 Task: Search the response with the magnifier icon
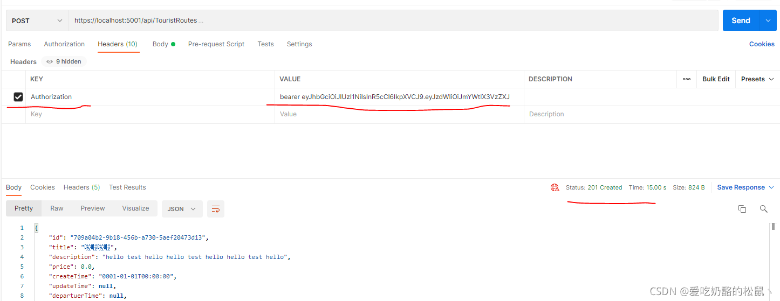coord(764,209)
